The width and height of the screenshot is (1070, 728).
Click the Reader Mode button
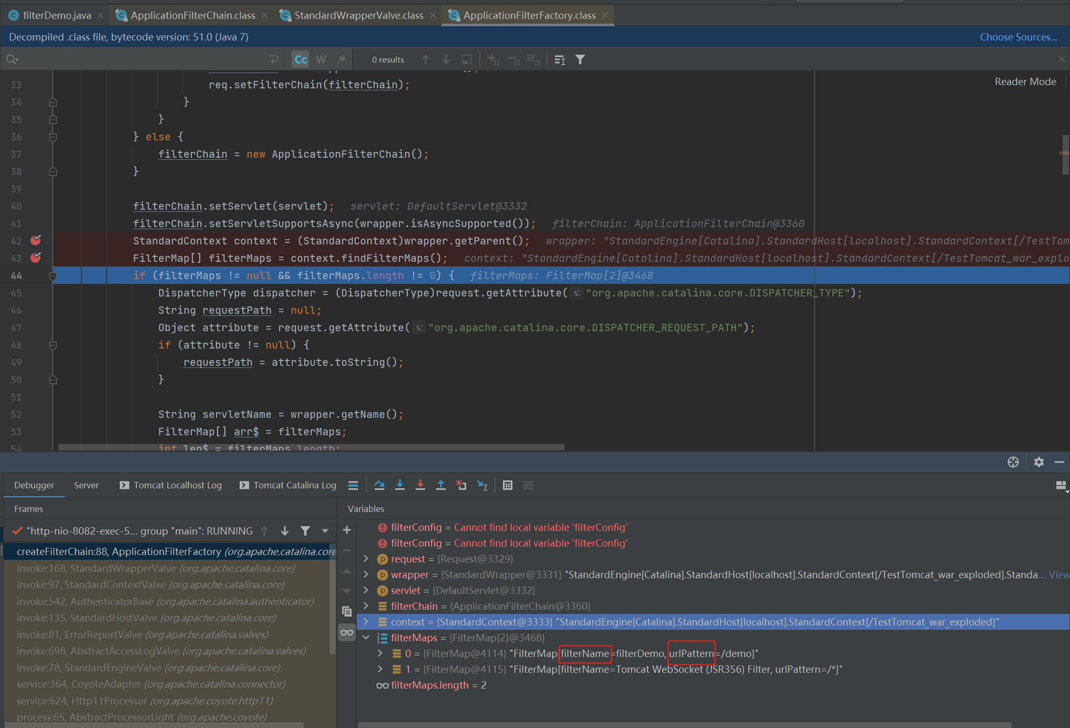pos(1025,81)
